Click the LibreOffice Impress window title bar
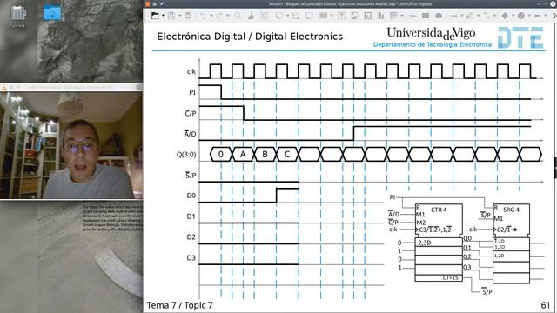 click(x=350, y=3)
